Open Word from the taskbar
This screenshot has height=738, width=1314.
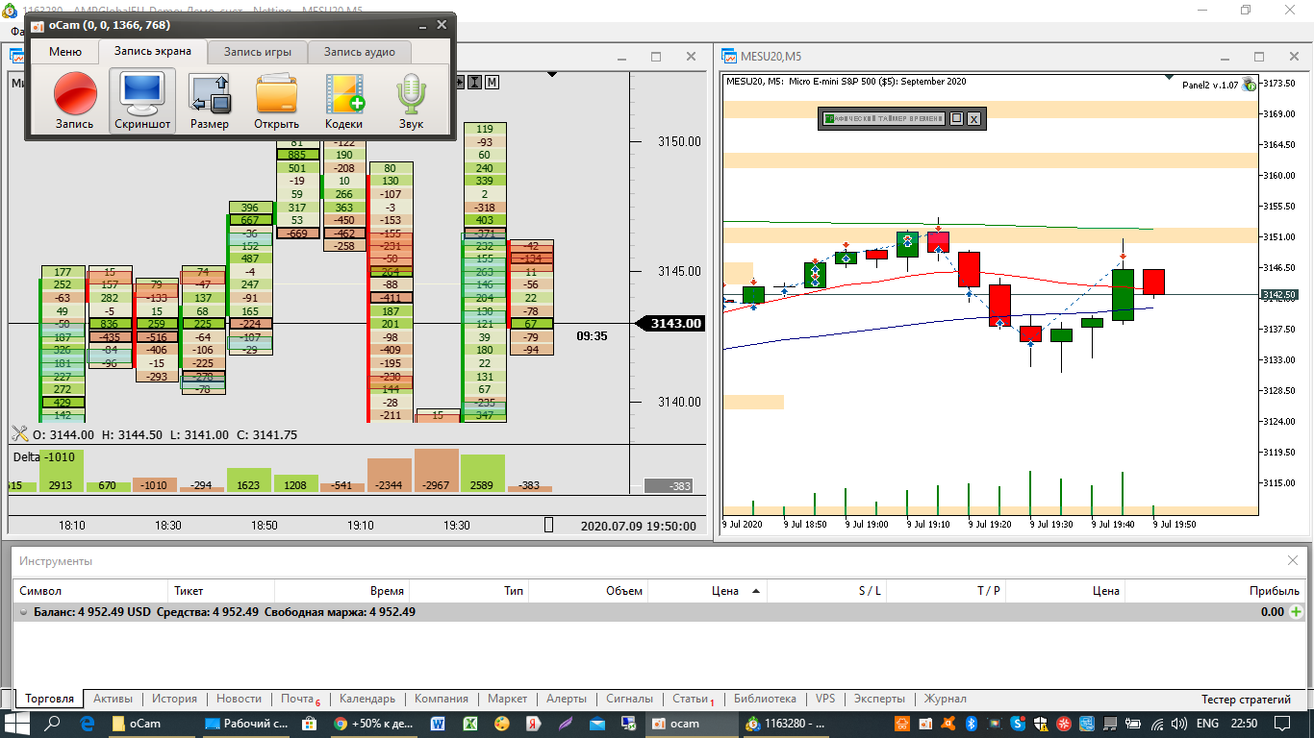[438, 723]
